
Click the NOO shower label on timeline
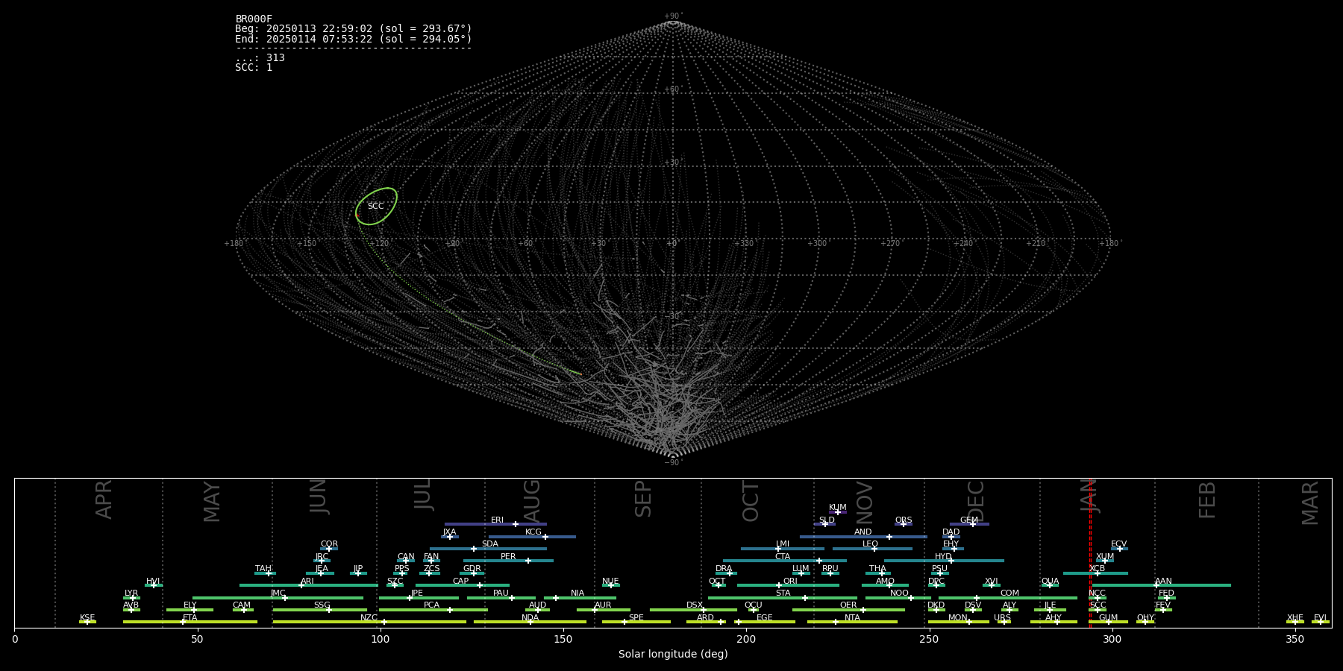click(x=900, y=593)
